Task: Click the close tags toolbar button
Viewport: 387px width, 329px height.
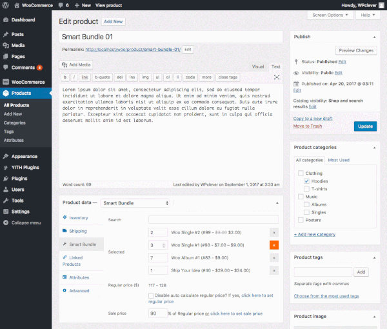Action: coord(228,77)
